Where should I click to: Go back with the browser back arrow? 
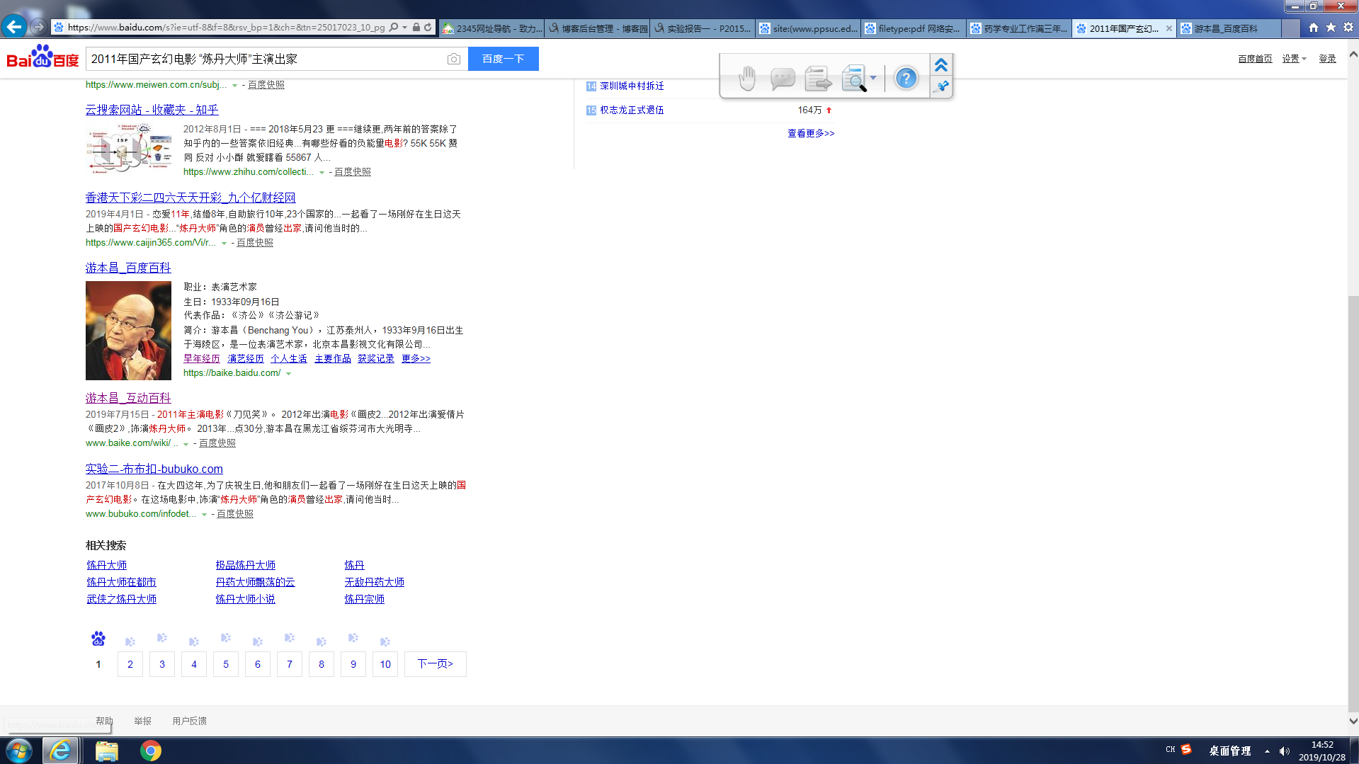(x=14, y=27)
